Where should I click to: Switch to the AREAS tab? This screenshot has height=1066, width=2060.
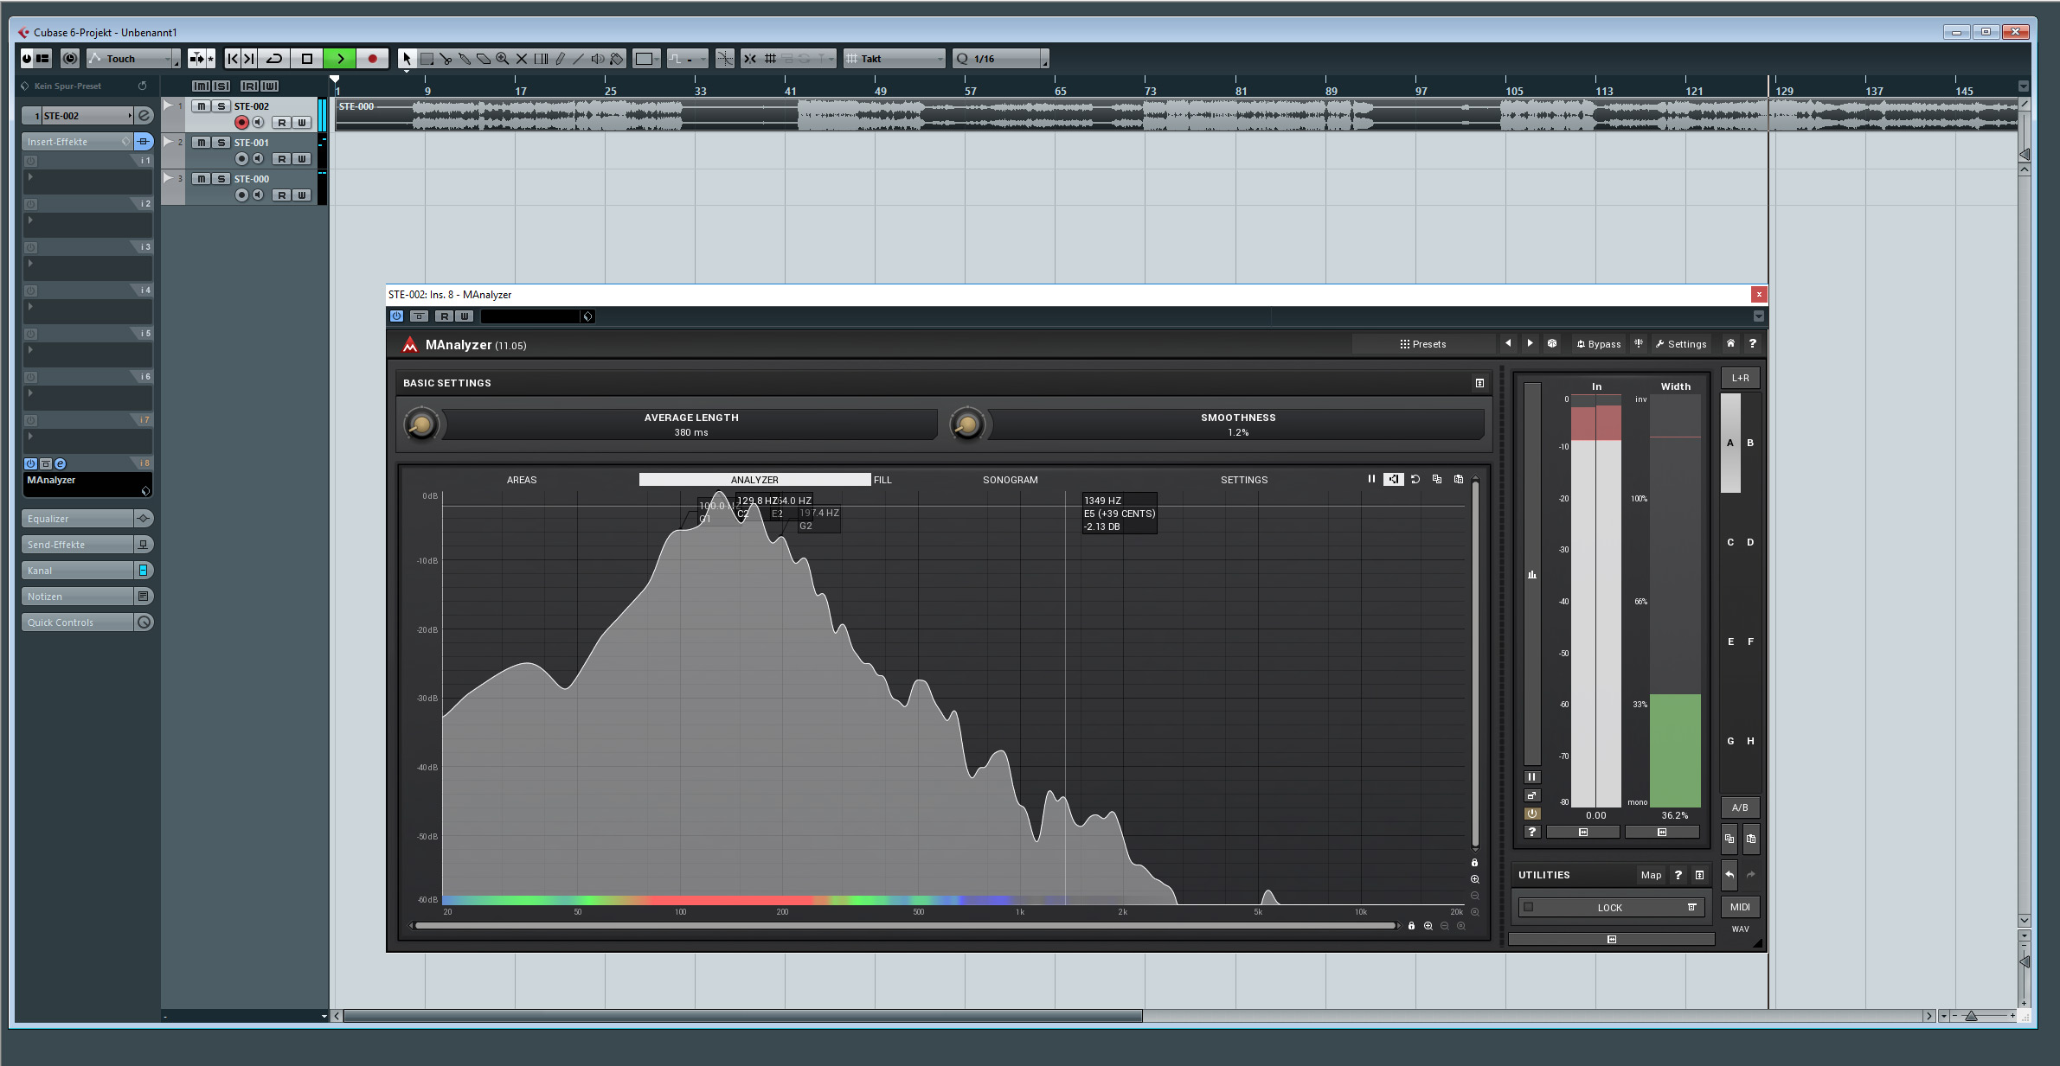point(522,480)
